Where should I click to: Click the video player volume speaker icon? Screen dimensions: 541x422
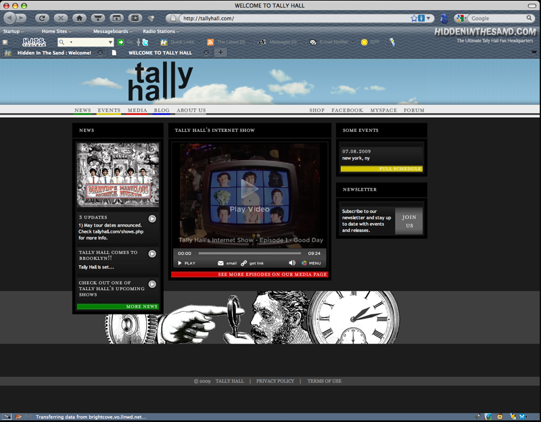[x=292, y=263]
